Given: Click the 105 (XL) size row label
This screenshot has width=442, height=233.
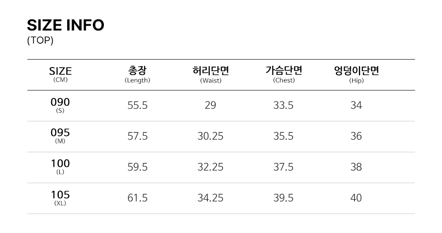Looking at the screenshot, I should tap(61, 198).
